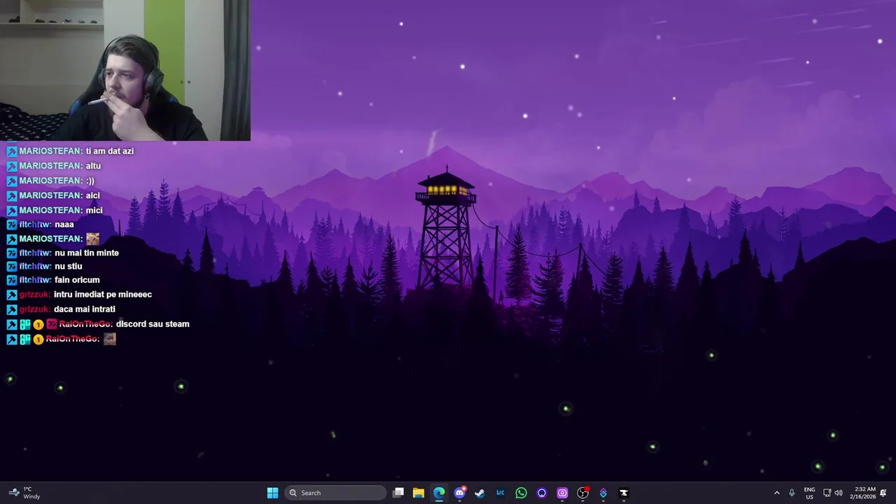Screen dimensions: 896x504
Task: Click the microphone tray icon
Action: (x=792, y=493)
